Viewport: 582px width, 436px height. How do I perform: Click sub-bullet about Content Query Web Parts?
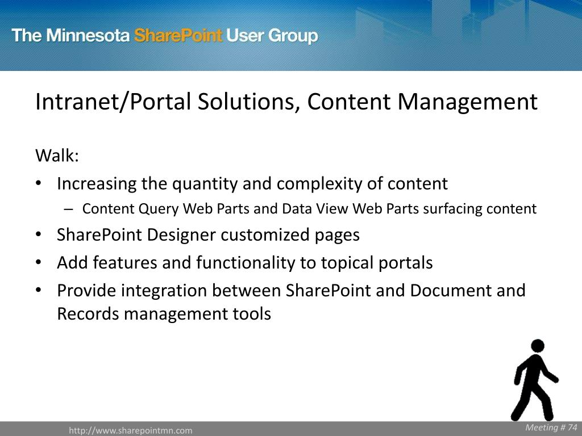point(309,209)
